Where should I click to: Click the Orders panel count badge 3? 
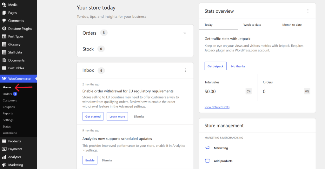point(104,33)
